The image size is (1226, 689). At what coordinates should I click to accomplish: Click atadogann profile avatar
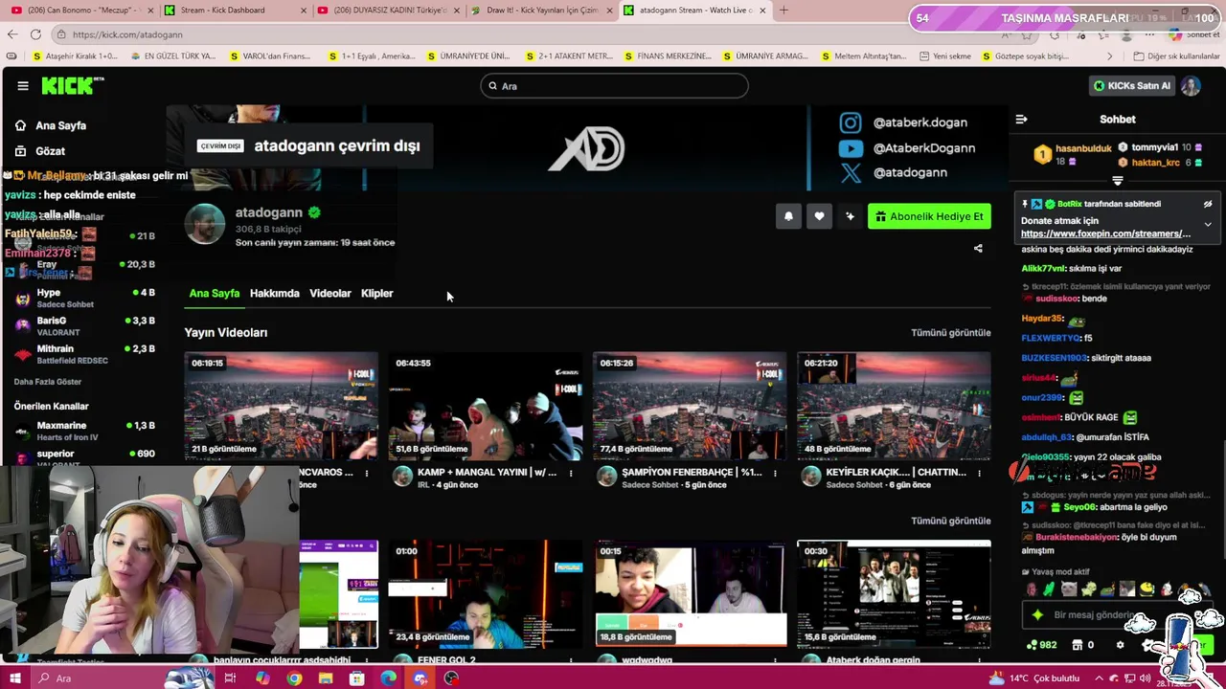[205, 224]
